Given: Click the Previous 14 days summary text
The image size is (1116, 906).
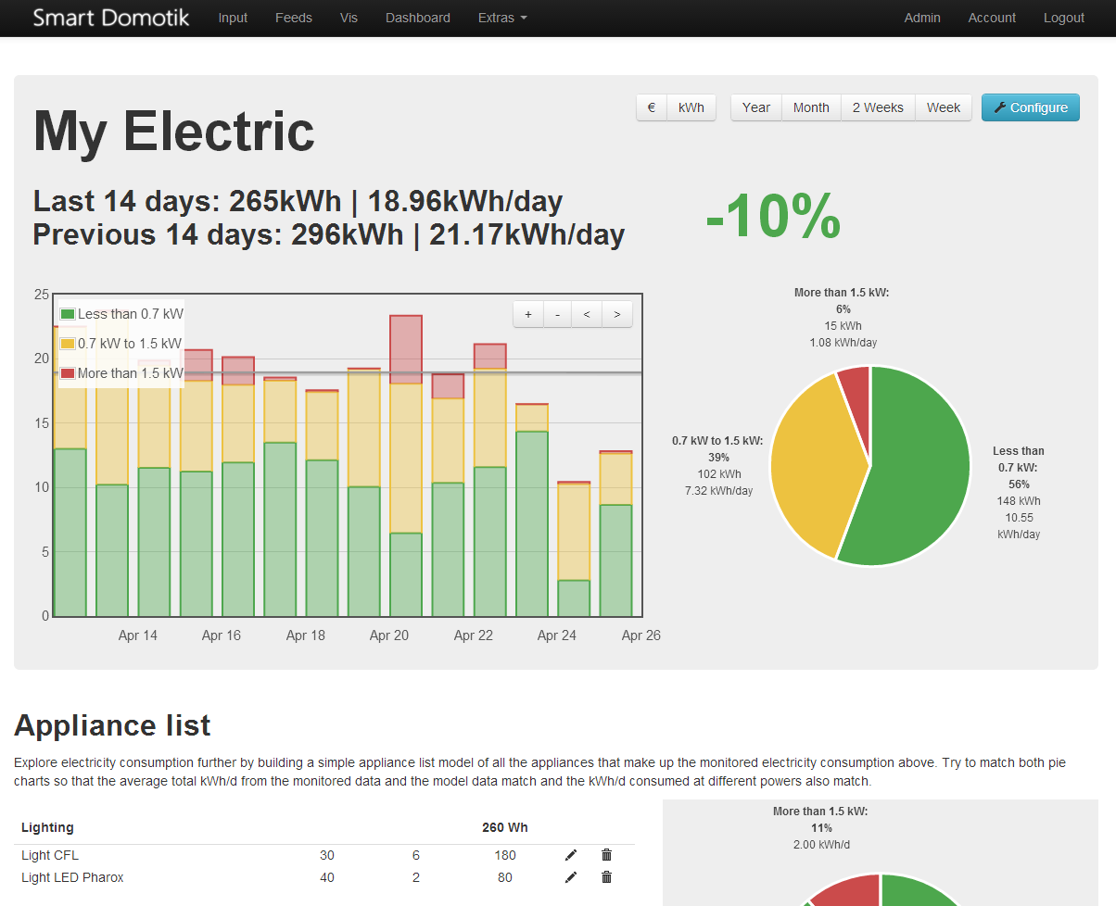Looking at the screenshot, I should click(329, 234).
